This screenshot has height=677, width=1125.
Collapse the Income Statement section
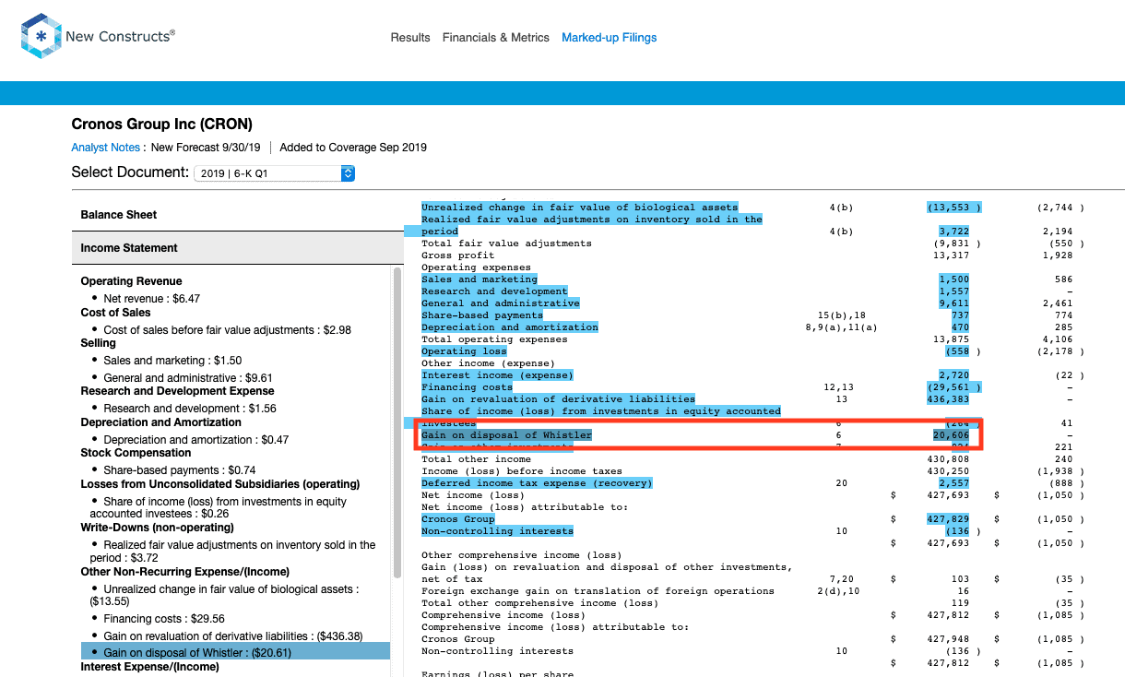tap(238, 247)
